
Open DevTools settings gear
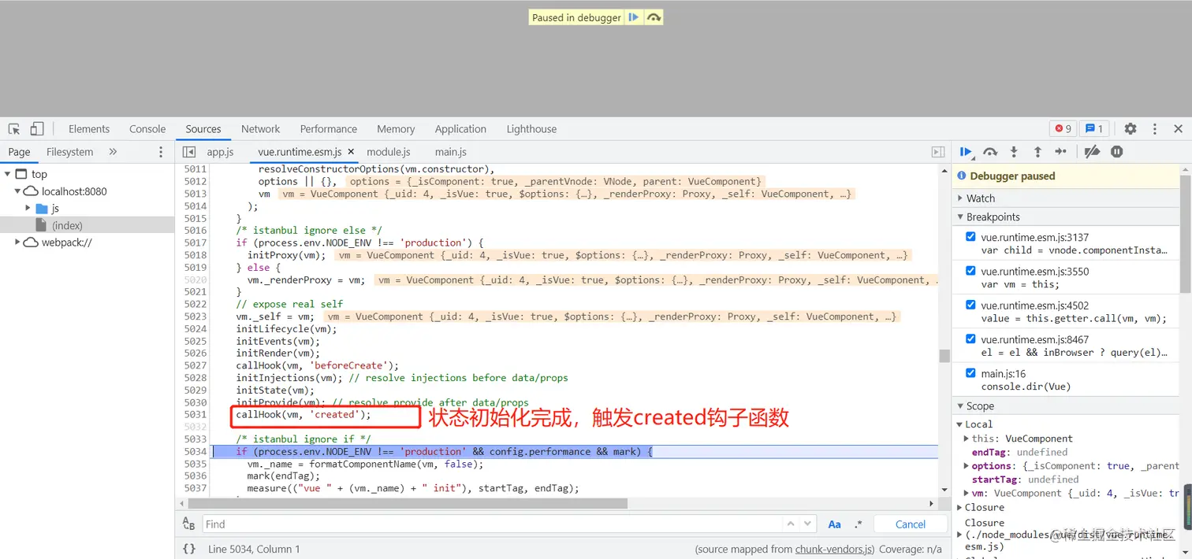(1131, 128)
